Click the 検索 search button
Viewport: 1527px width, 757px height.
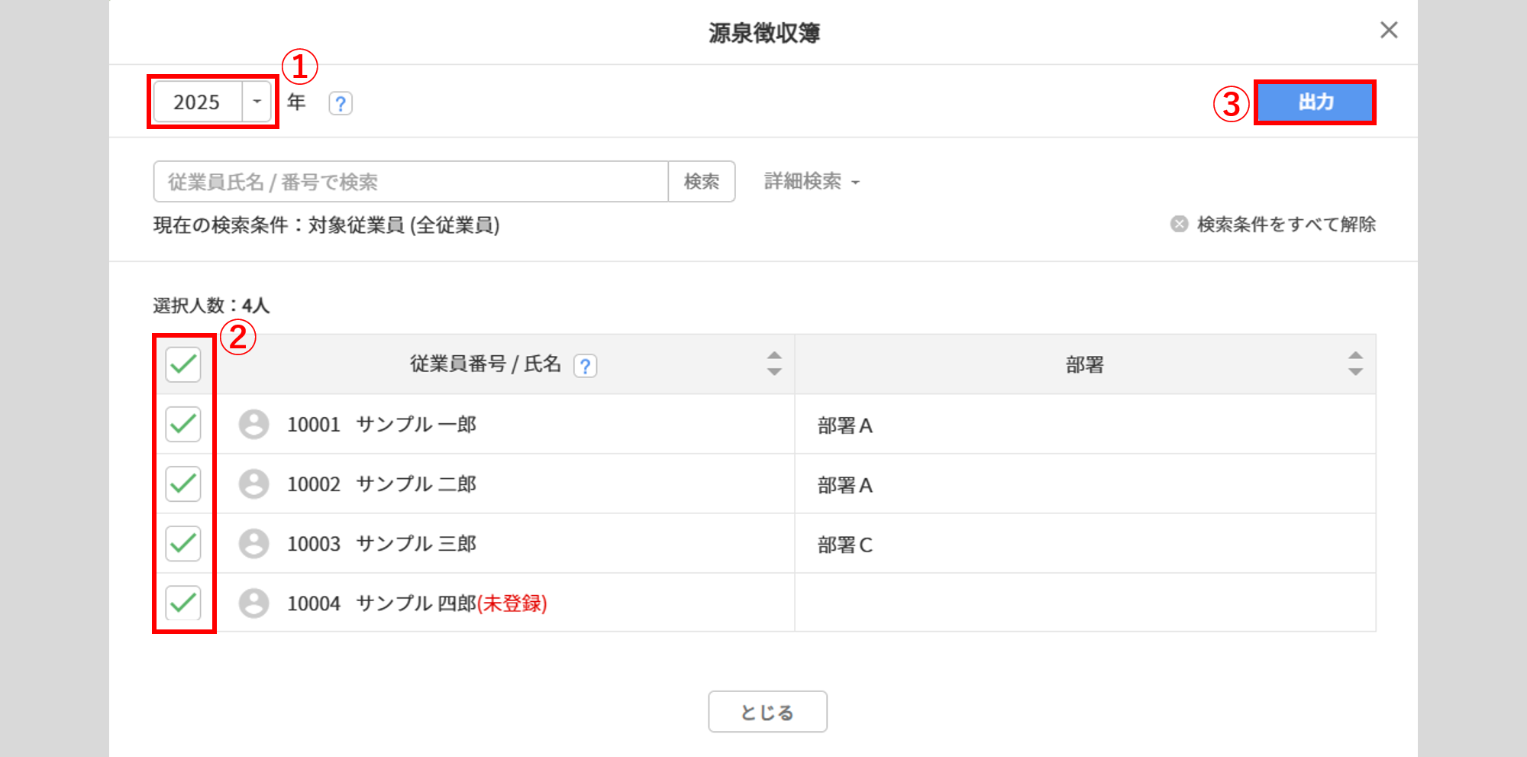(x=701, y=182)
